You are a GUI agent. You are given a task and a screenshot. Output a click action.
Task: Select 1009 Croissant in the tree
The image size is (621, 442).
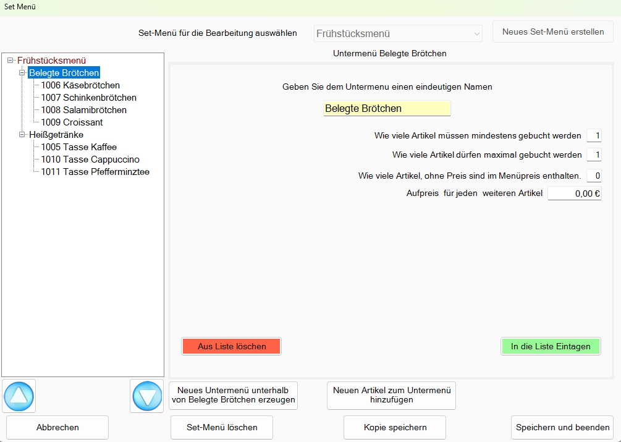[72, 122]
